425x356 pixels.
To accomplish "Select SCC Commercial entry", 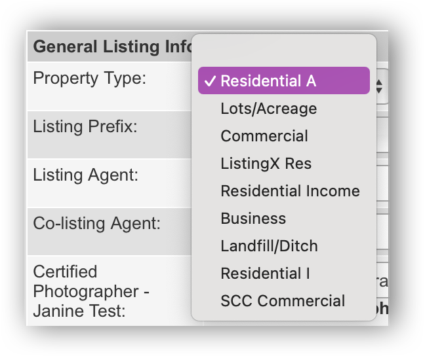I will click(x=282, y=301).
